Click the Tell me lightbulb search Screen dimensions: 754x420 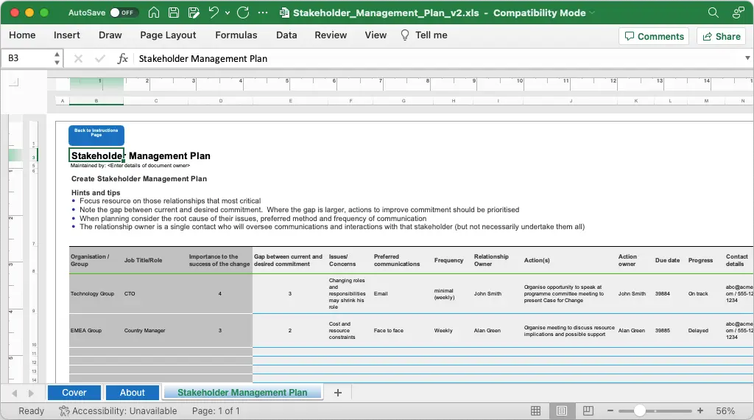pos(424,35)
